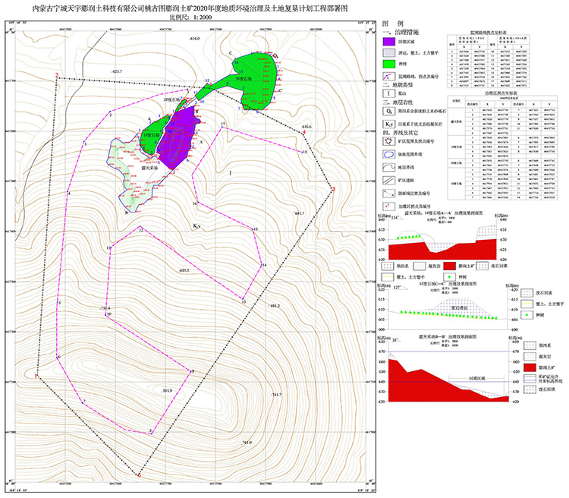This screenshot has height=498, width=569.
Task: Select the mine boundary corner-point legend symbol
Action: [389, 141]
